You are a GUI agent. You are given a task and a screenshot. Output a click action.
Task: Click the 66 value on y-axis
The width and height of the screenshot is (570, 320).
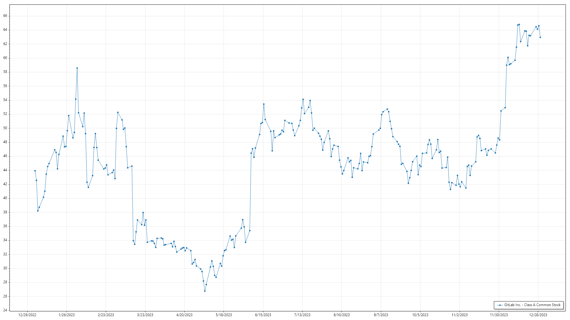(5, 16)
